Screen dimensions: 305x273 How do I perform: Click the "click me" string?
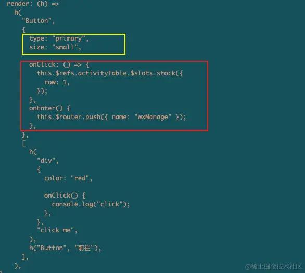56,230
